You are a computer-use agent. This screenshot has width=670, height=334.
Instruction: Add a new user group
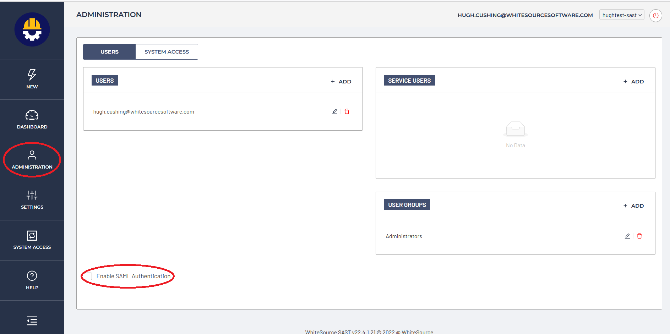pos(633,206)
